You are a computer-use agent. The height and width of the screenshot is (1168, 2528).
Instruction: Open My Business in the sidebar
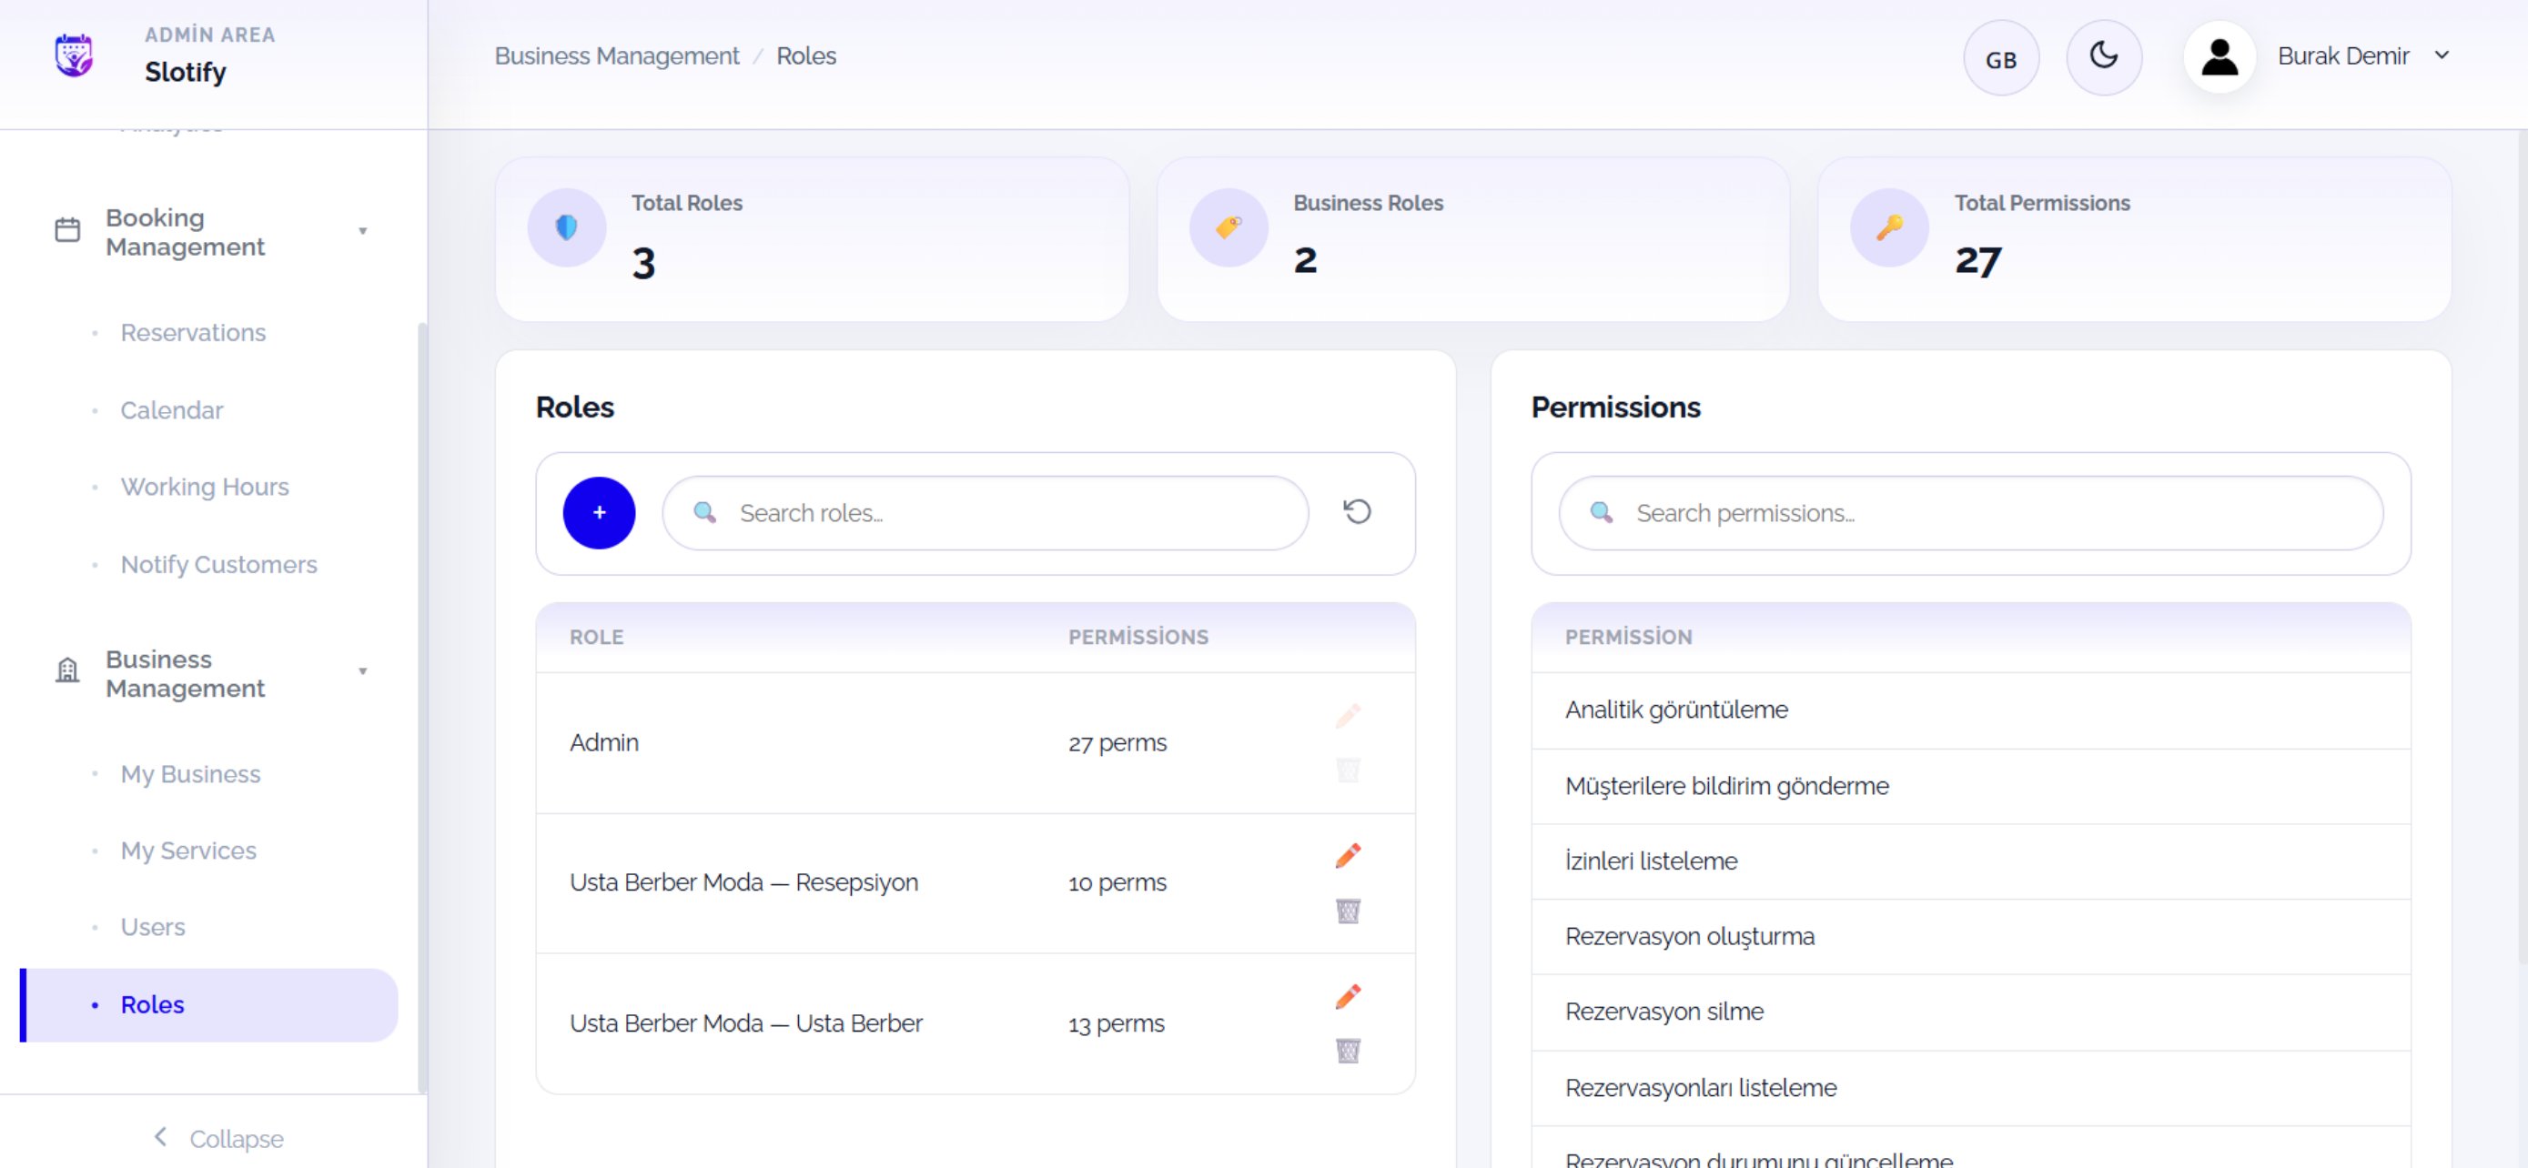pos(190,774)
